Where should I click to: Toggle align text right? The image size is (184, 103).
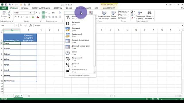click(49, 17)
